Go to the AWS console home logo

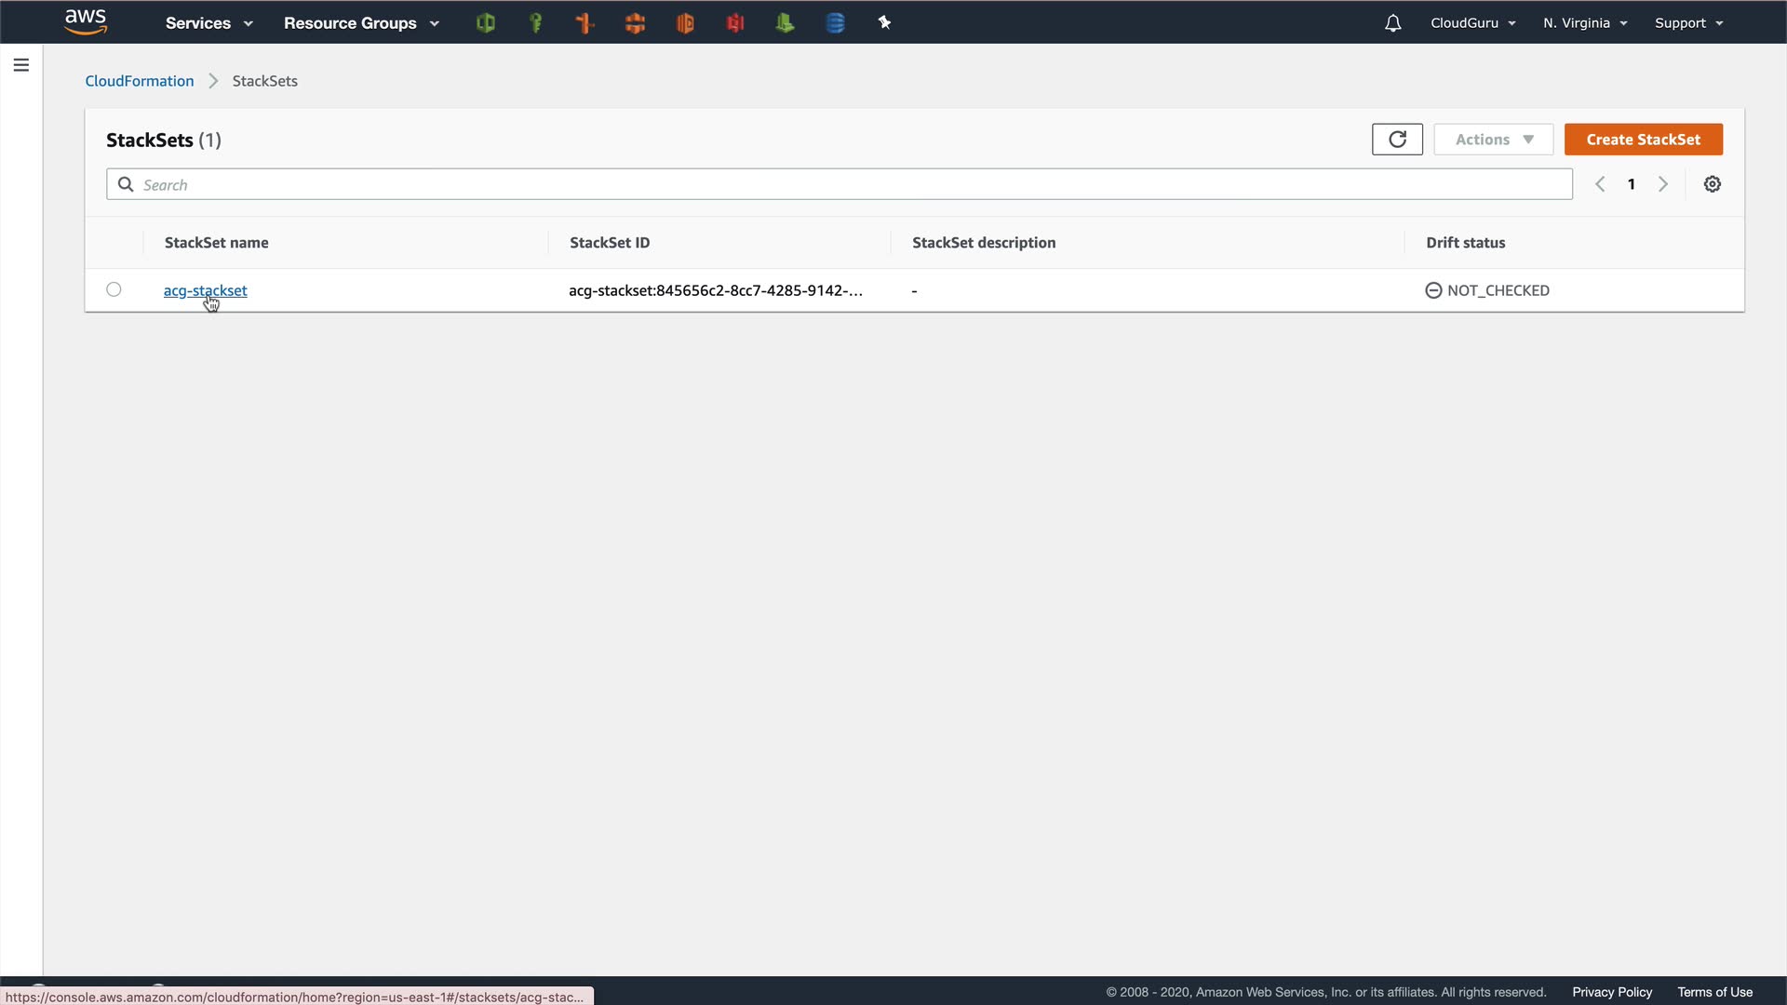click(86, 21)
